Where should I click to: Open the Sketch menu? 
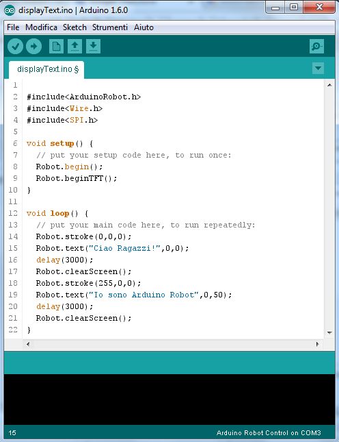coord(74,27)
